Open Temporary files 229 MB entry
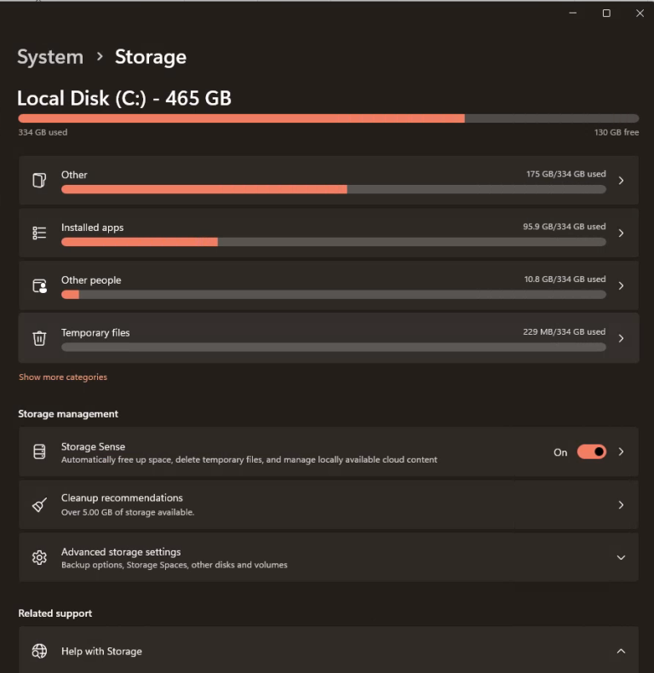Screen dimensions: 654x673 tap(329, 338)
